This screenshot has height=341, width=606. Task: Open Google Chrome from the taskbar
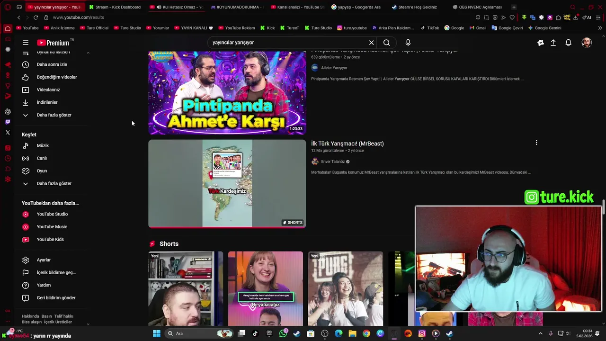[x=366, y=333]
